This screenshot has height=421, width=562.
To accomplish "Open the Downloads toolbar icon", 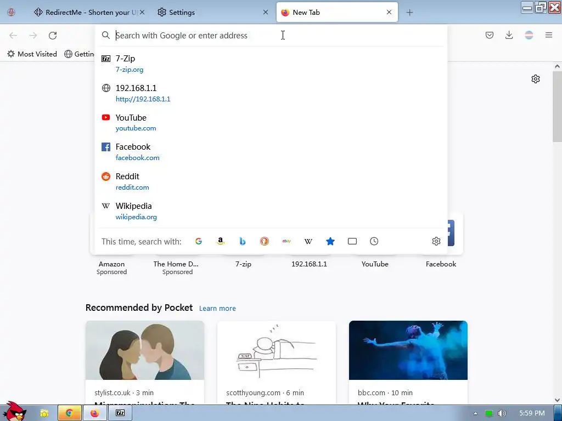I will point(509,35).
